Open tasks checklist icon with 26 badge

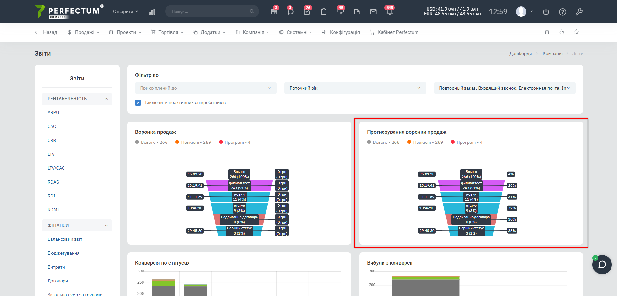tap(307, 12)
